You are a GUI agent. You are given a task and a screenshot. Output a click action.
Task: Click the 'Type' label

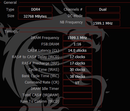[x=10, y=10]
